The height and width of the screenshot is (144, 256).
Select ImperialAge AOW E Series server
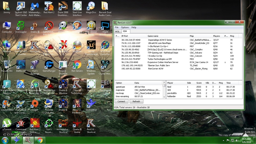(178, 40)
